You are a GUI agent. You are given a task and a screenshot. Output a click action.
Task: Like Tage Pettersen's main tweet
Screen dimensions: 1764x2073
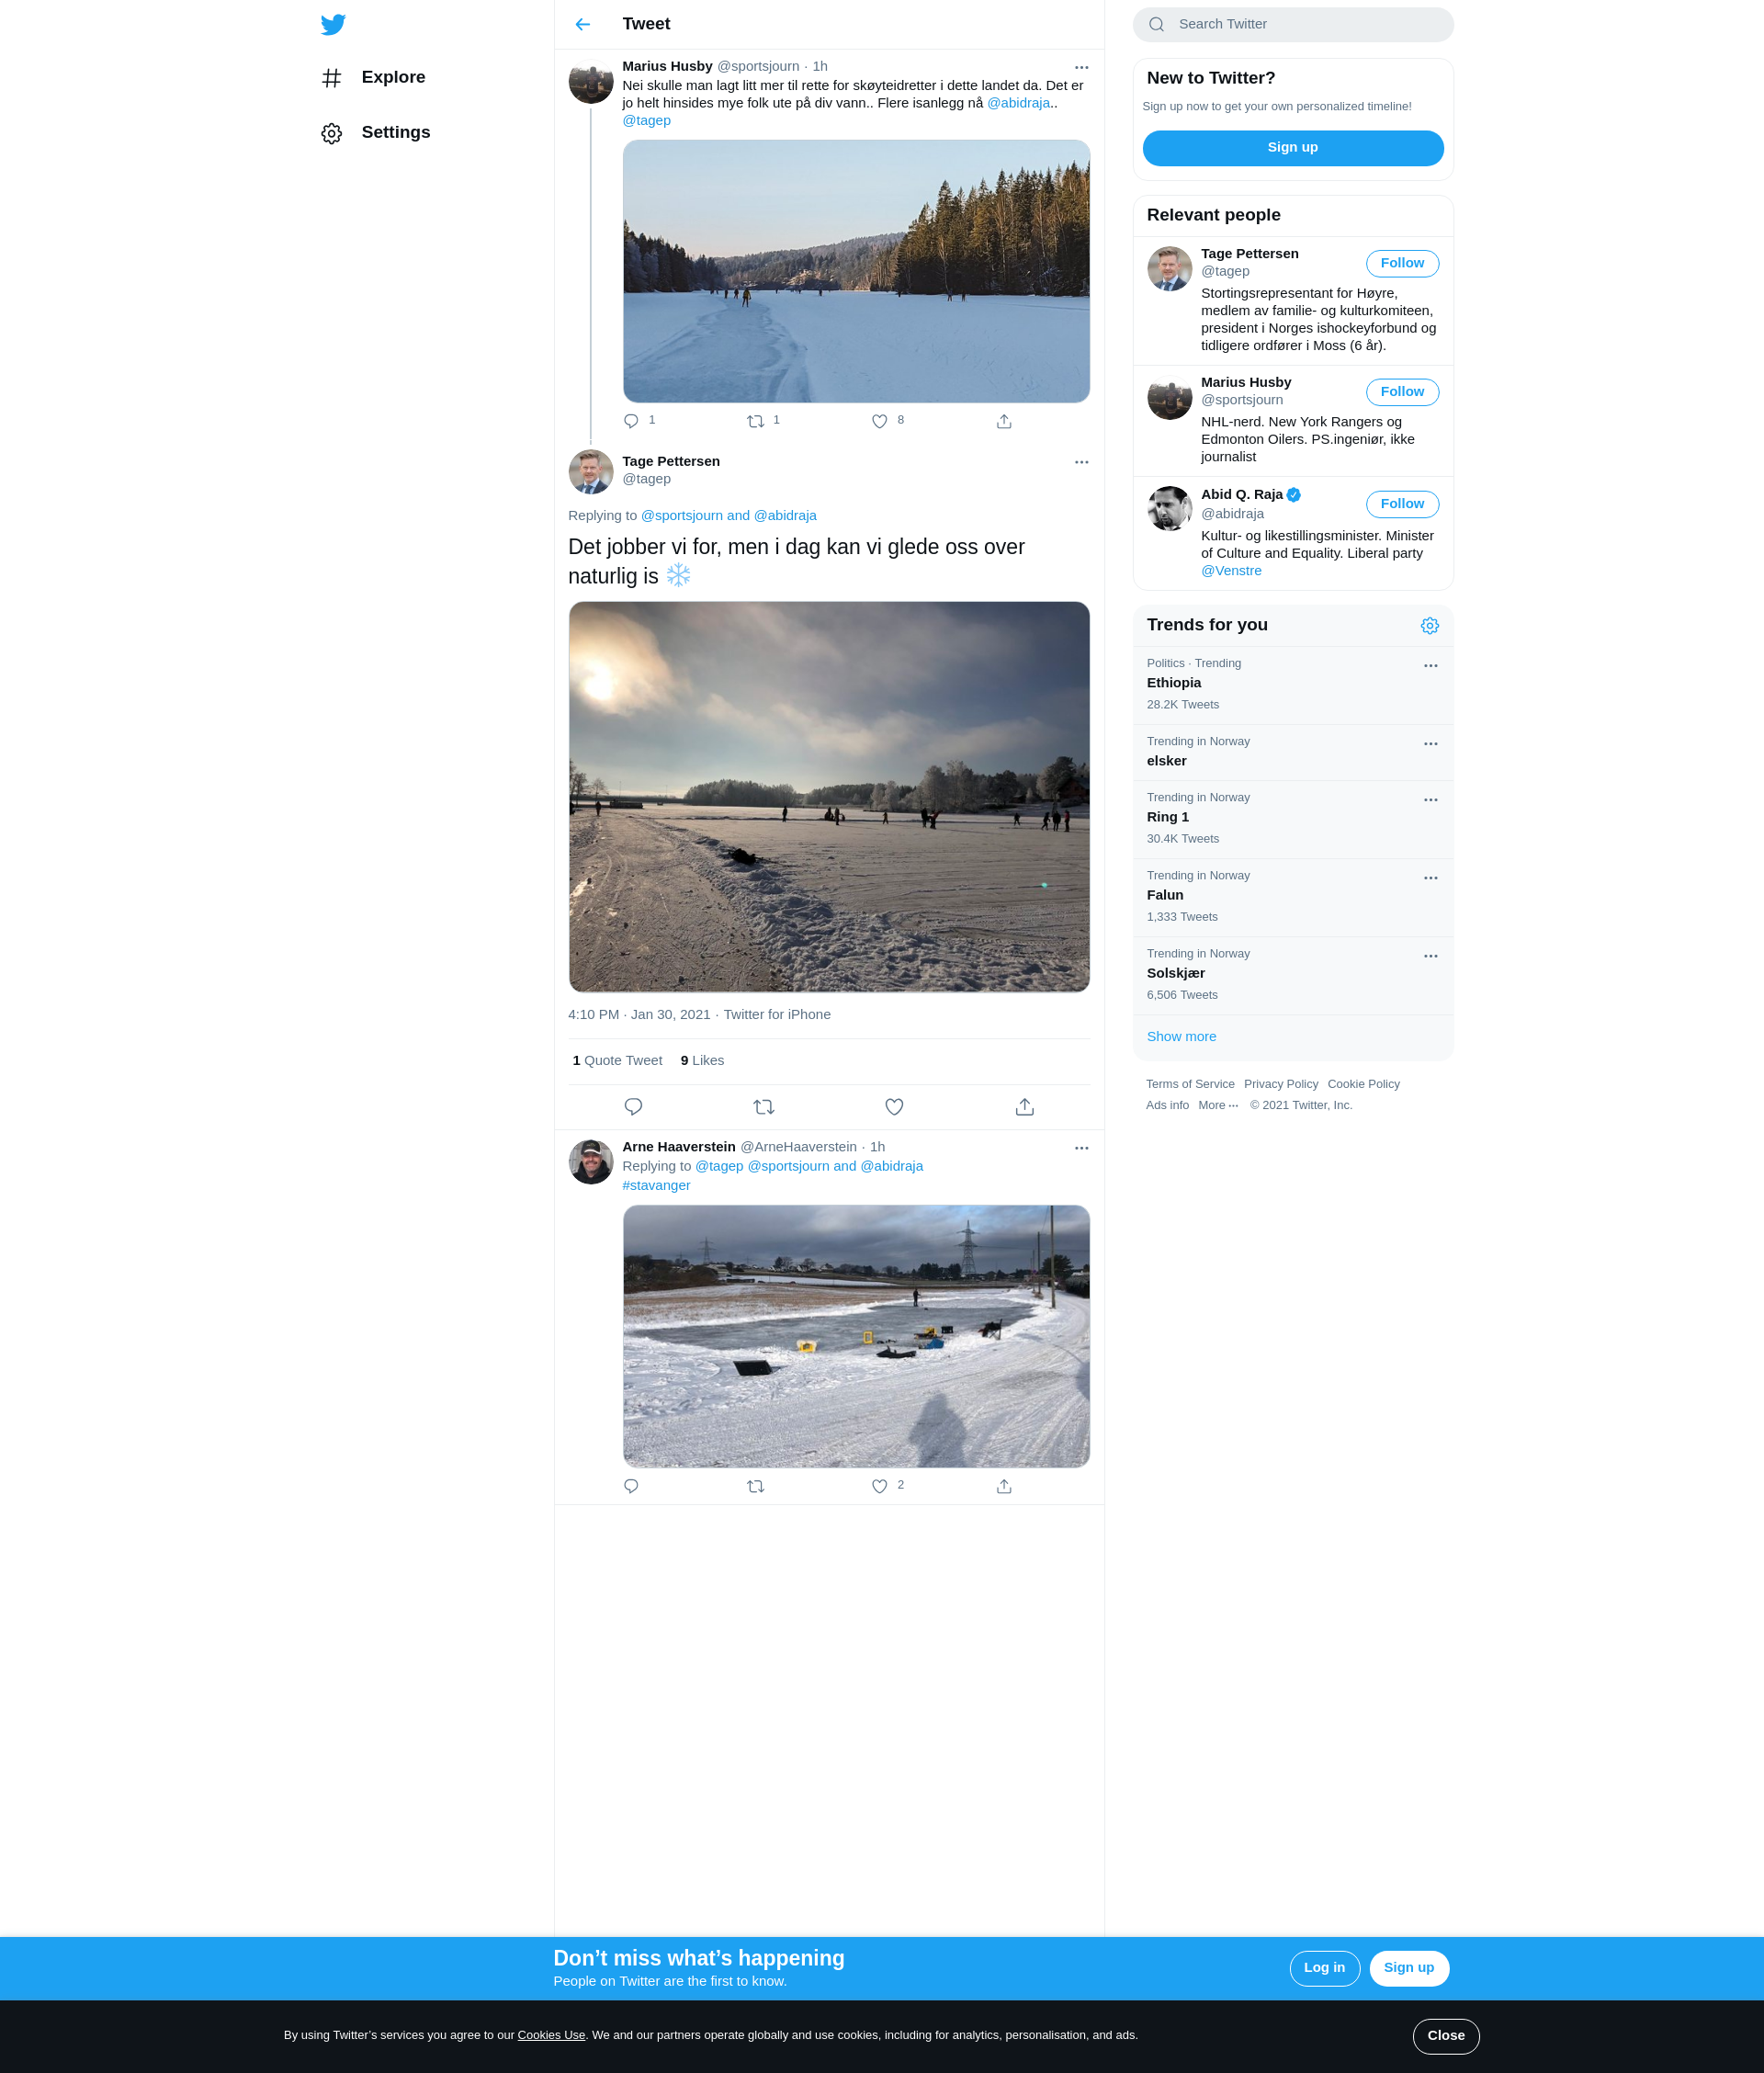894,1107
